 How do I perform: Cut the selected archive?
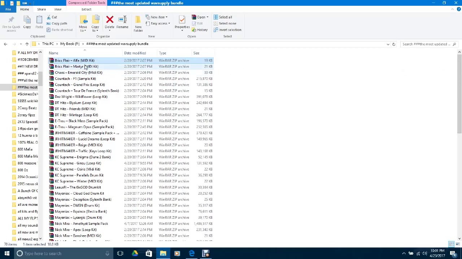coord(54,17)
